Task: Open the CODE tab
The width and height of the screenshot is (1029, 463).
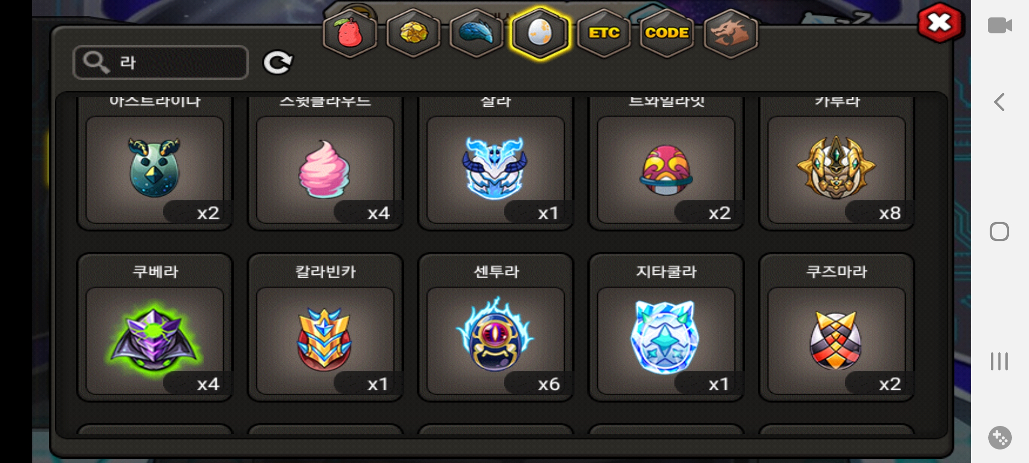Action: 667,33
